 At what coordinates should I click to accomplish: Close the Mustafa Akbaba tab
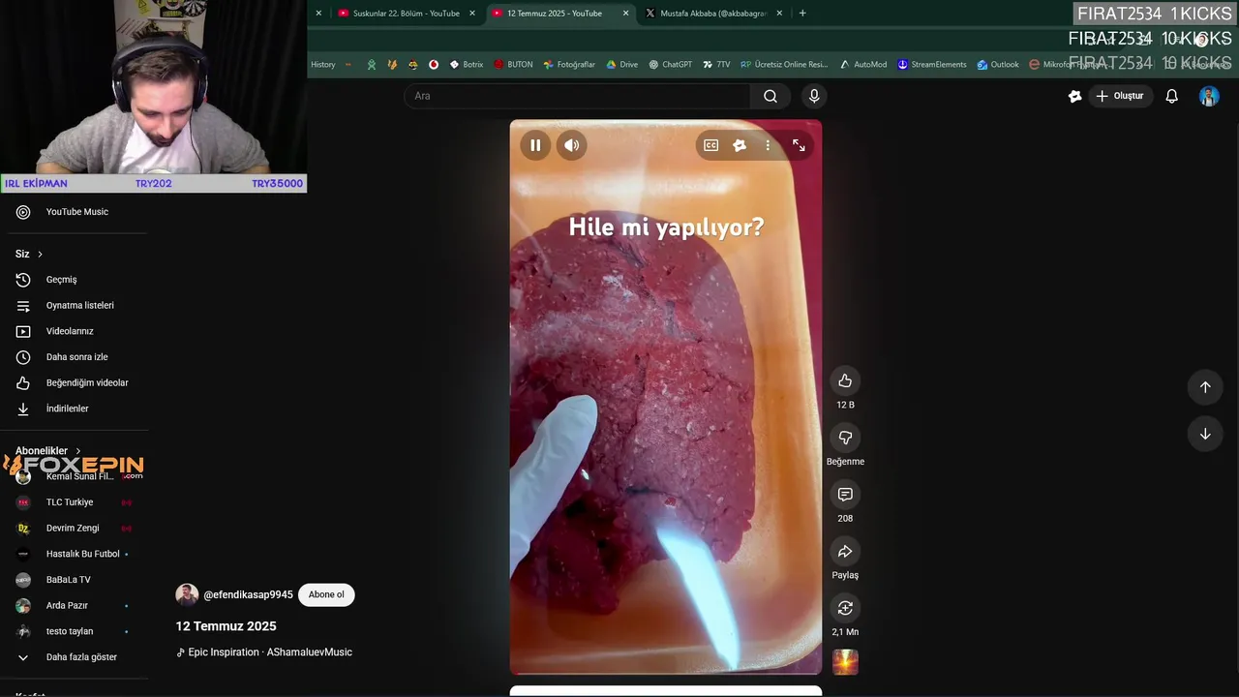[x=779, y=14]
